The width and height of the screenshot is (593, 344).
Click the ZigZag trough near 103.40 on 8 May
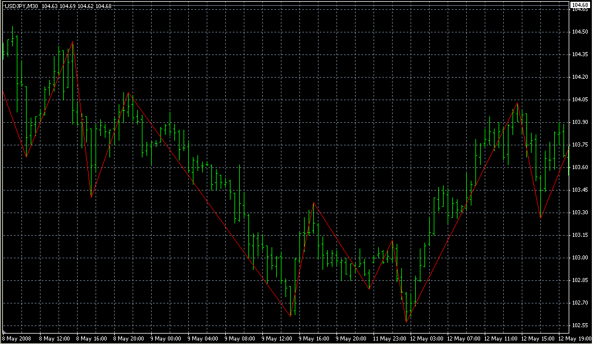click(91, 197)
